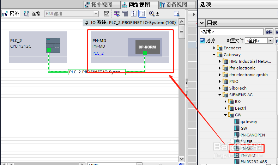Screen dimensions: 278x165
Task: Open the HMI 连接 connection type dropdown
Action: point(96,14)
